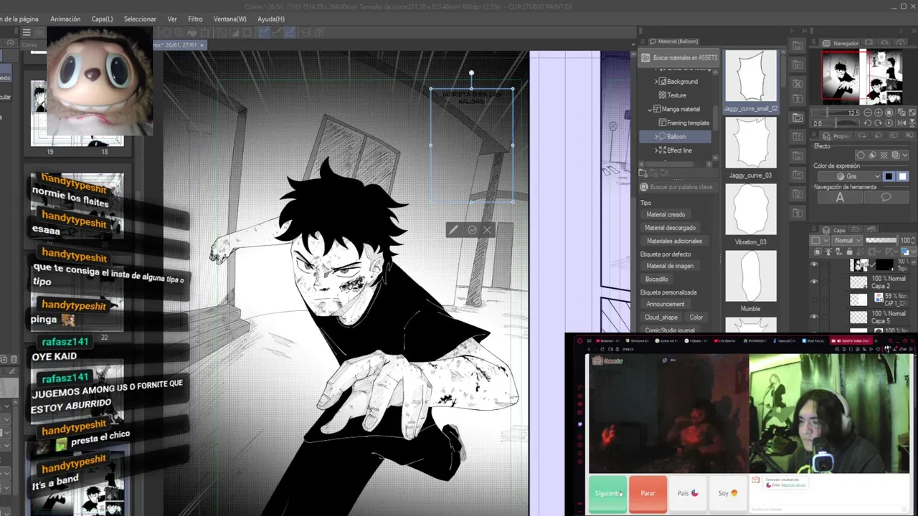Confirm the balloon transform with OK checkmark
918x516 pixels.
point(471,230)
